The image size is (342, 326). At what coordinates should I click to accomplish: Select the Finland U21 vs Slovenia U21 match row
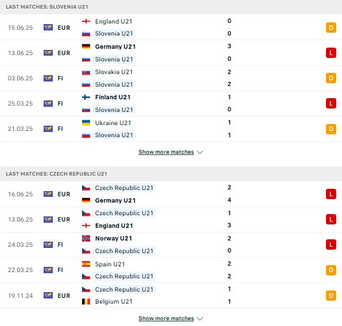coord(171,103)
